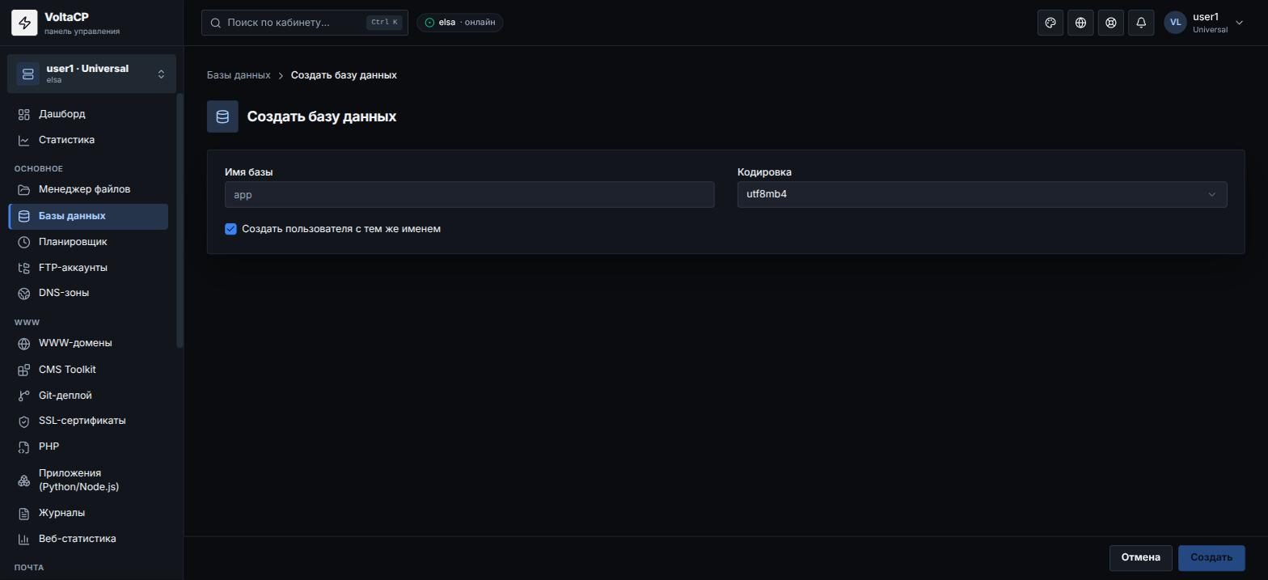Go to Менеджер файлов in sidebar
Screen dimensions: 1268x580
88,189
